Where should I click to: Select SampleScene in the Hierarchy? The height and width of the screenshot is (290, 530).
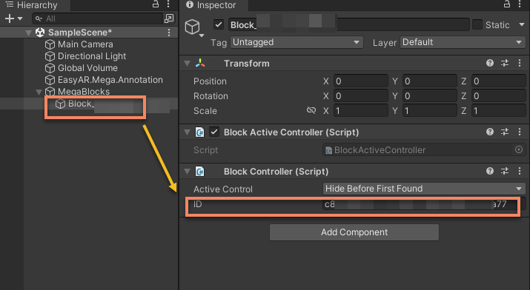[x=80, y=33]
